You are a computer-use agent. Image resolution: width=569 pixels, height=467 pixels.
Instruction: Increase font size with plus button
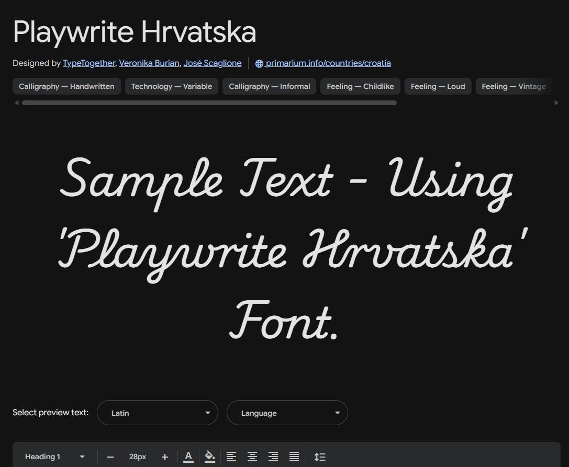coord(165,457)
